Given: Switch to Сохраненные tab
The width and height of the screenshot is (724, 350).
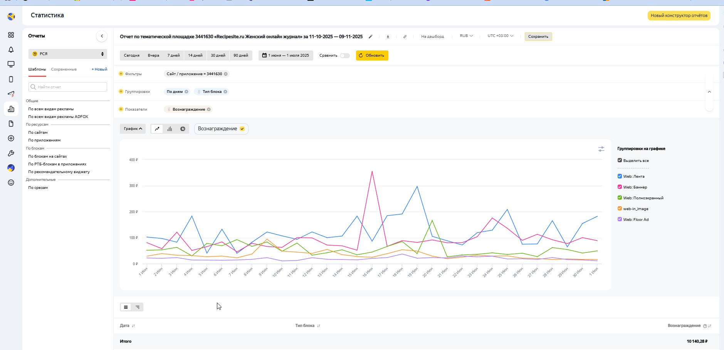Looking at the screenshot, I should (64, 69).
